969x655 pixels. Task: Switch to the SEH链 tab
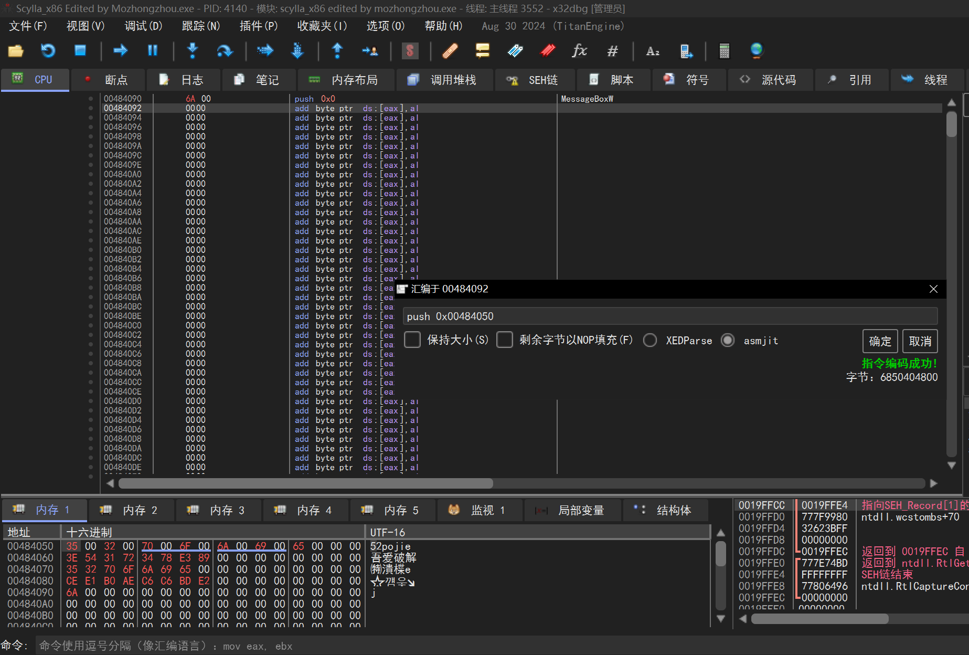[534, 80]
